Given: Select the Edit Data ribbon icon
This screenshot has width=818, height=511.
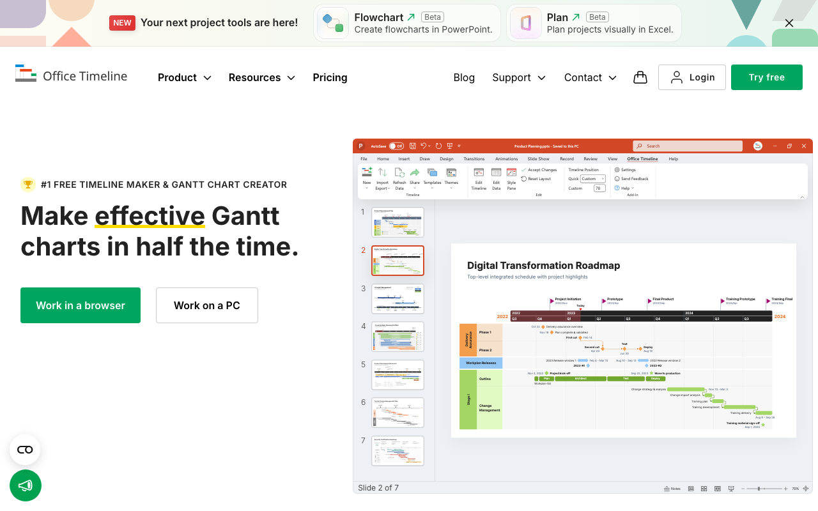Looking at the screenshot, I should pos(495,172).
